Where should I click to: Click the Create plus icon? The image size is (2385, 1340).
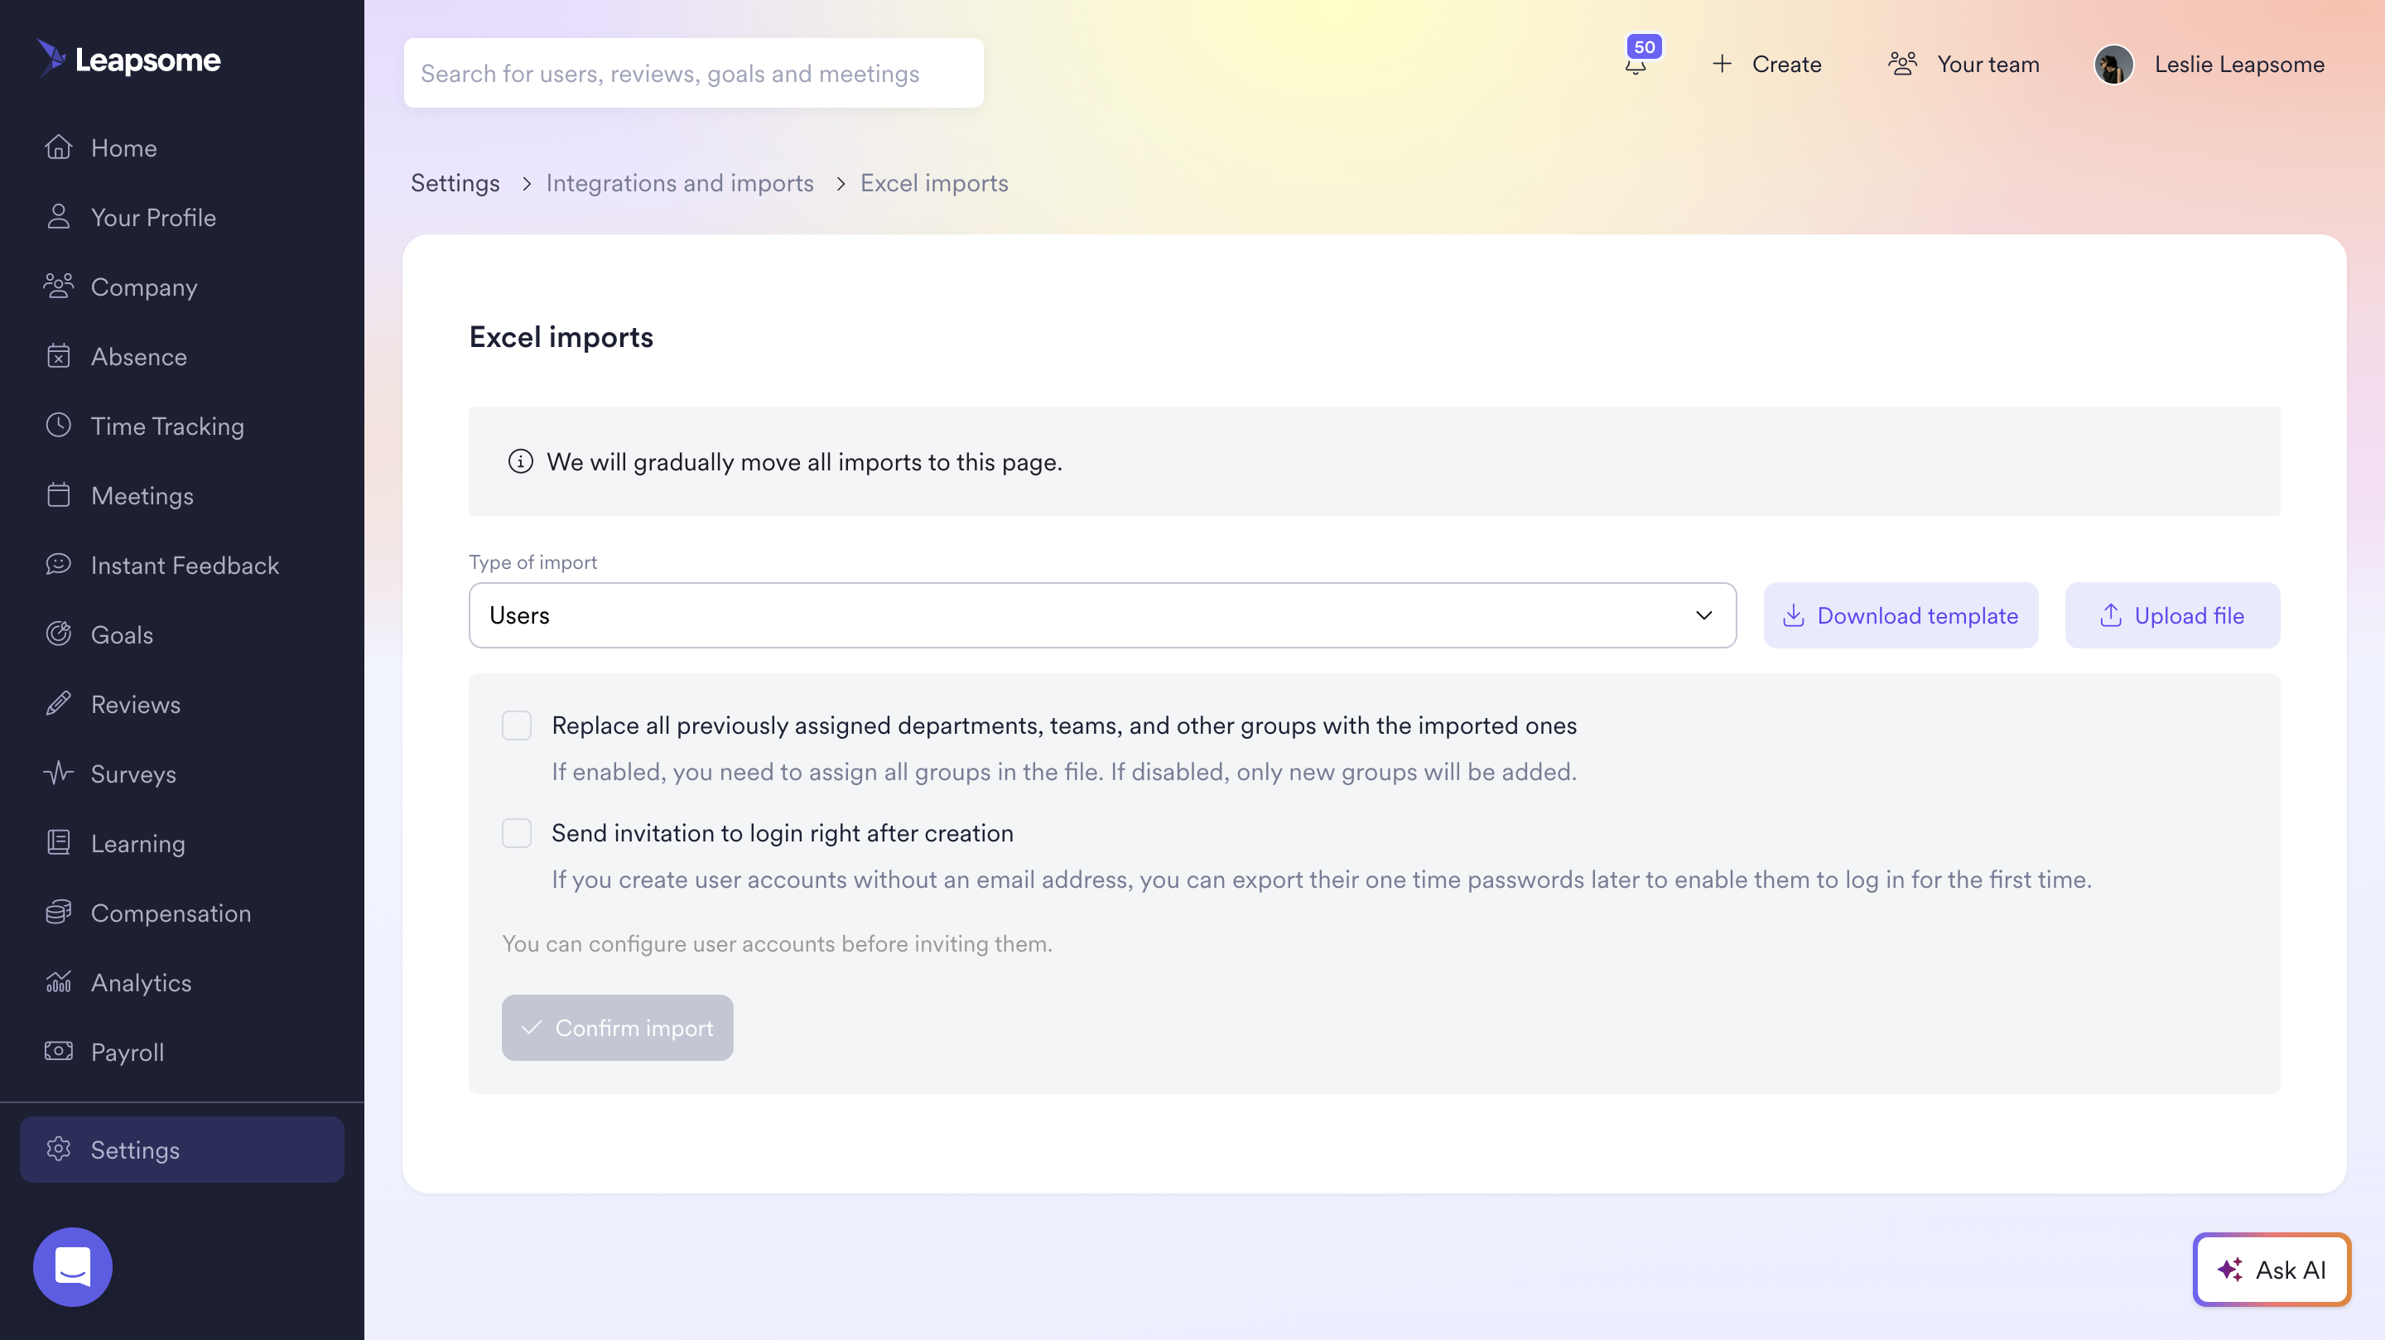pos(1721,63)
